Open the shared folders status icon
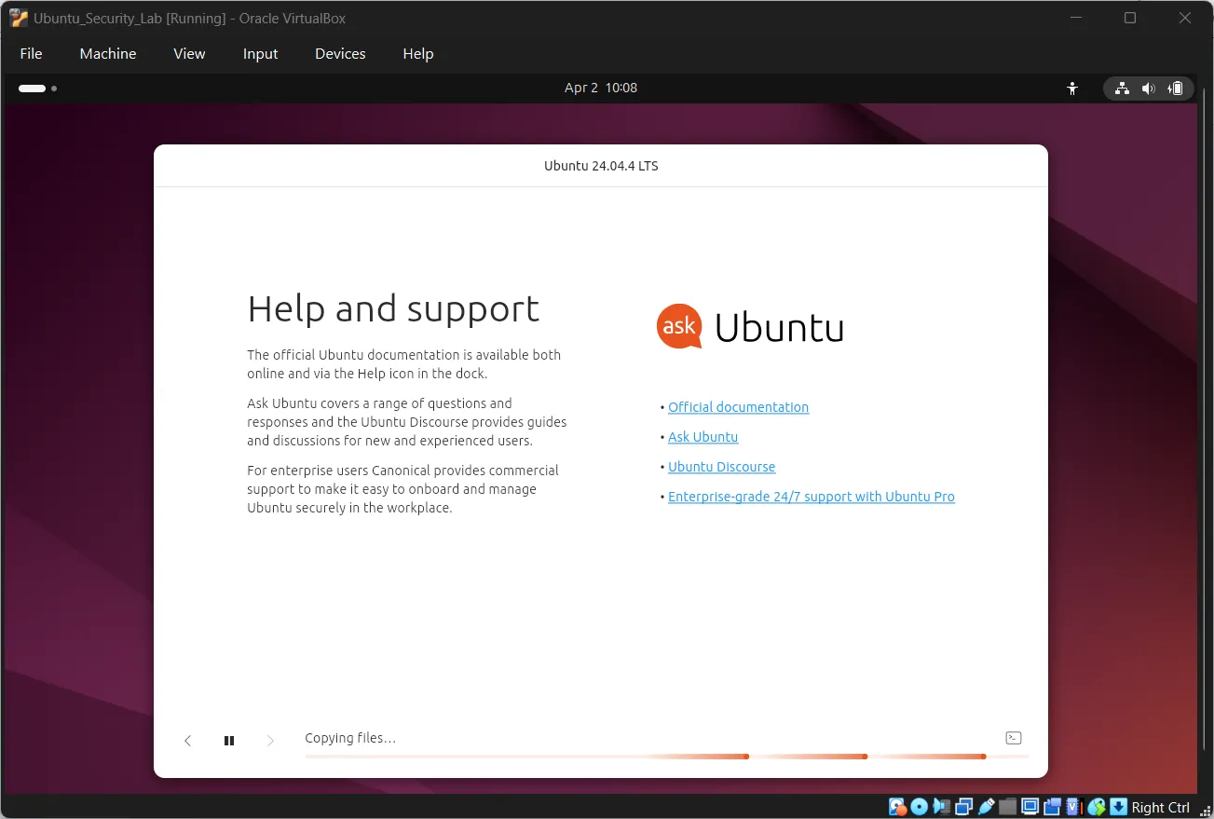 click(x=1009, y=806)
